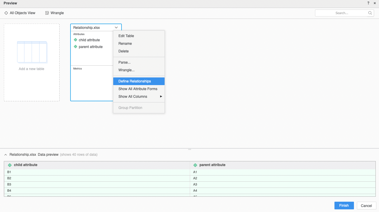Click the search magnifier icon
This screenshot has height=212, width=379.
pyautogui.click(x=370, y=13)
